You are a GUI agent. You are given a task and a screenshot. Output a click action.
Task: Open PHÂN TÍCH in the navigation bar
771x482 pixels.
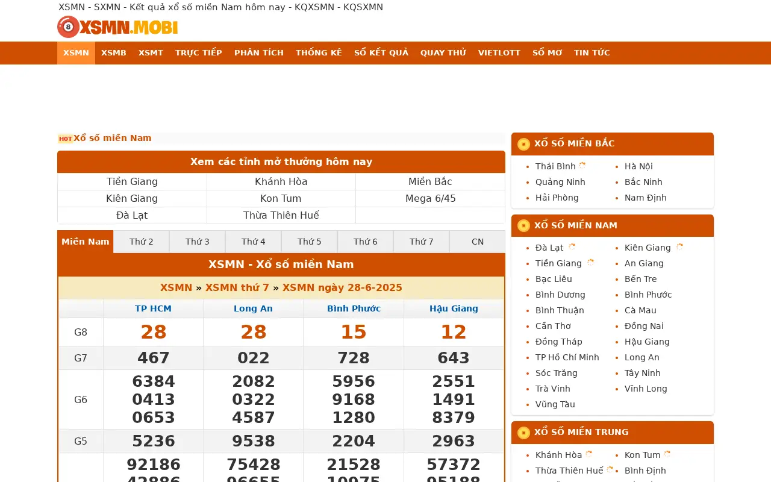pyautogui.click(x=259, y=53)
